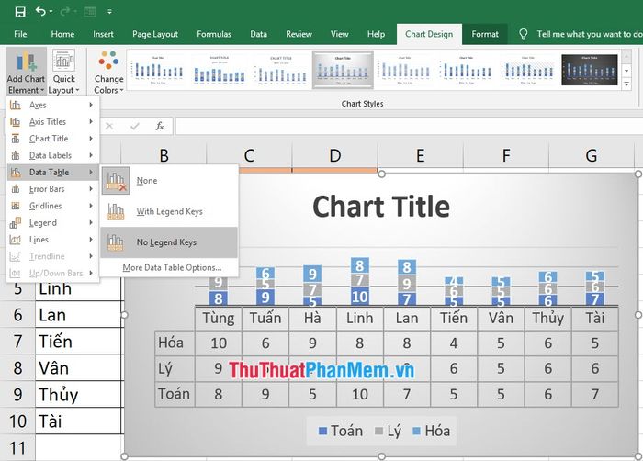Screen dimensions: 643x461
Task: Switch to the Review tab
Action: 299,34
